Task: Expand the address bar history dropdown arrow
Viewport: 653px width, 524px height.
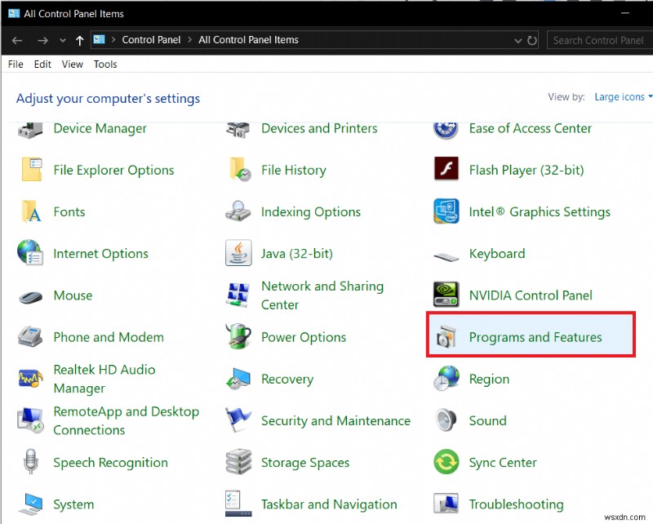Action: pos(518,40)
